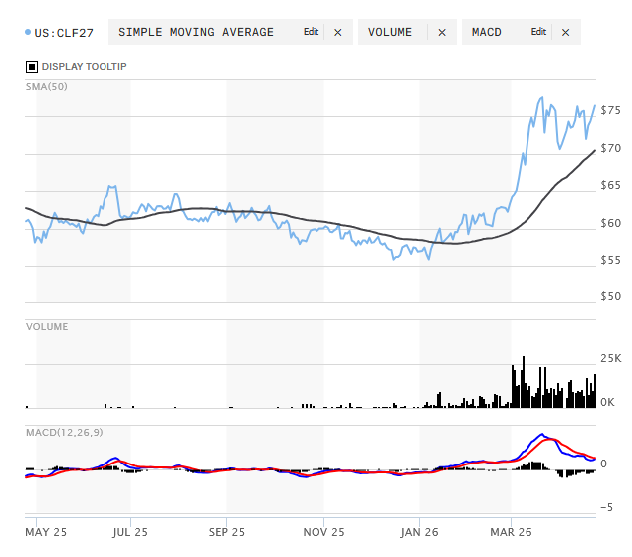The image size is (632, 557).
Task: Click the MAY 25 date axis label
Action: pos(46,532)
